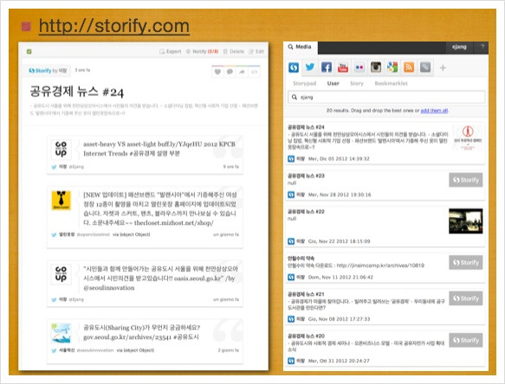Click Sharing City tweet avatar image
505x384 pixels.
(x=61, y=333)
